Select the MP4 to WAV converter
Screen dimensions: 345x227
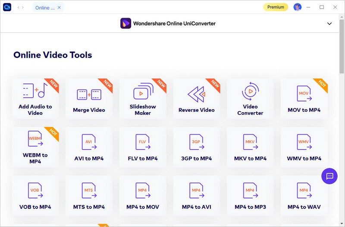(304, 195)
